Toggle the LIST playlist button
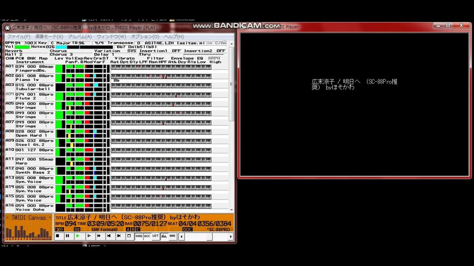 pos(156,236)
